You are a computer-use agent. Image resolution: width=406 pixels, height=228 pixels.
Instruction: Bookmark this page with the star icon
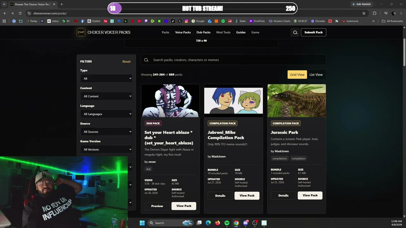pyautogui.click(x=364, y=13)
